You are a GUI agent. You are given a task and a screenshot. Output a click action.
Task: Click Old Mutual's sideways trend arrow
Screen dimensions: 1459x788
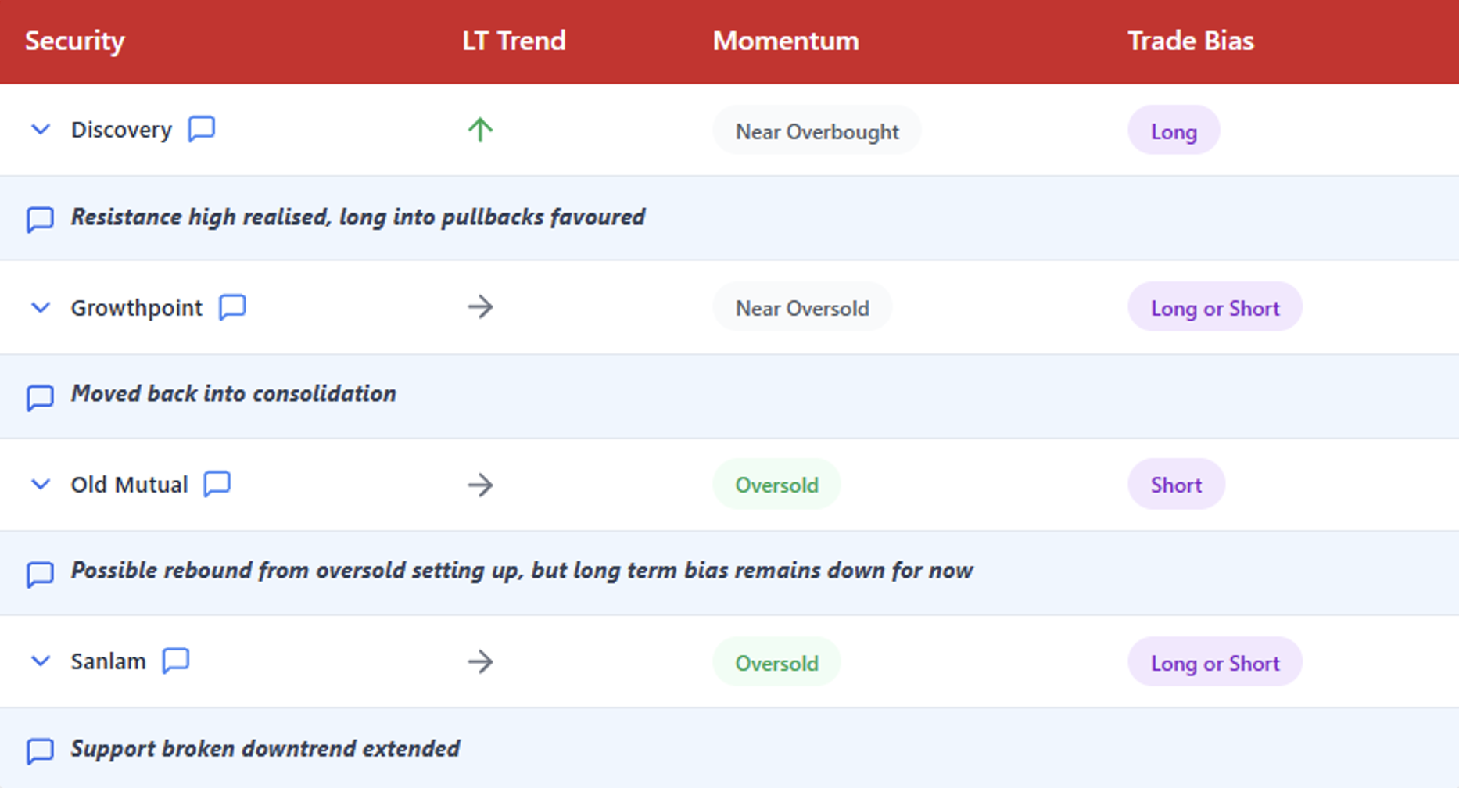pyautogui.click(x=480, y=485)
